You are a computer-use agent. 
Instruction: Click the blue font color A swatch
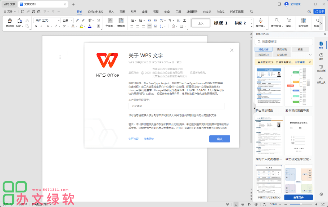(90, 26)
